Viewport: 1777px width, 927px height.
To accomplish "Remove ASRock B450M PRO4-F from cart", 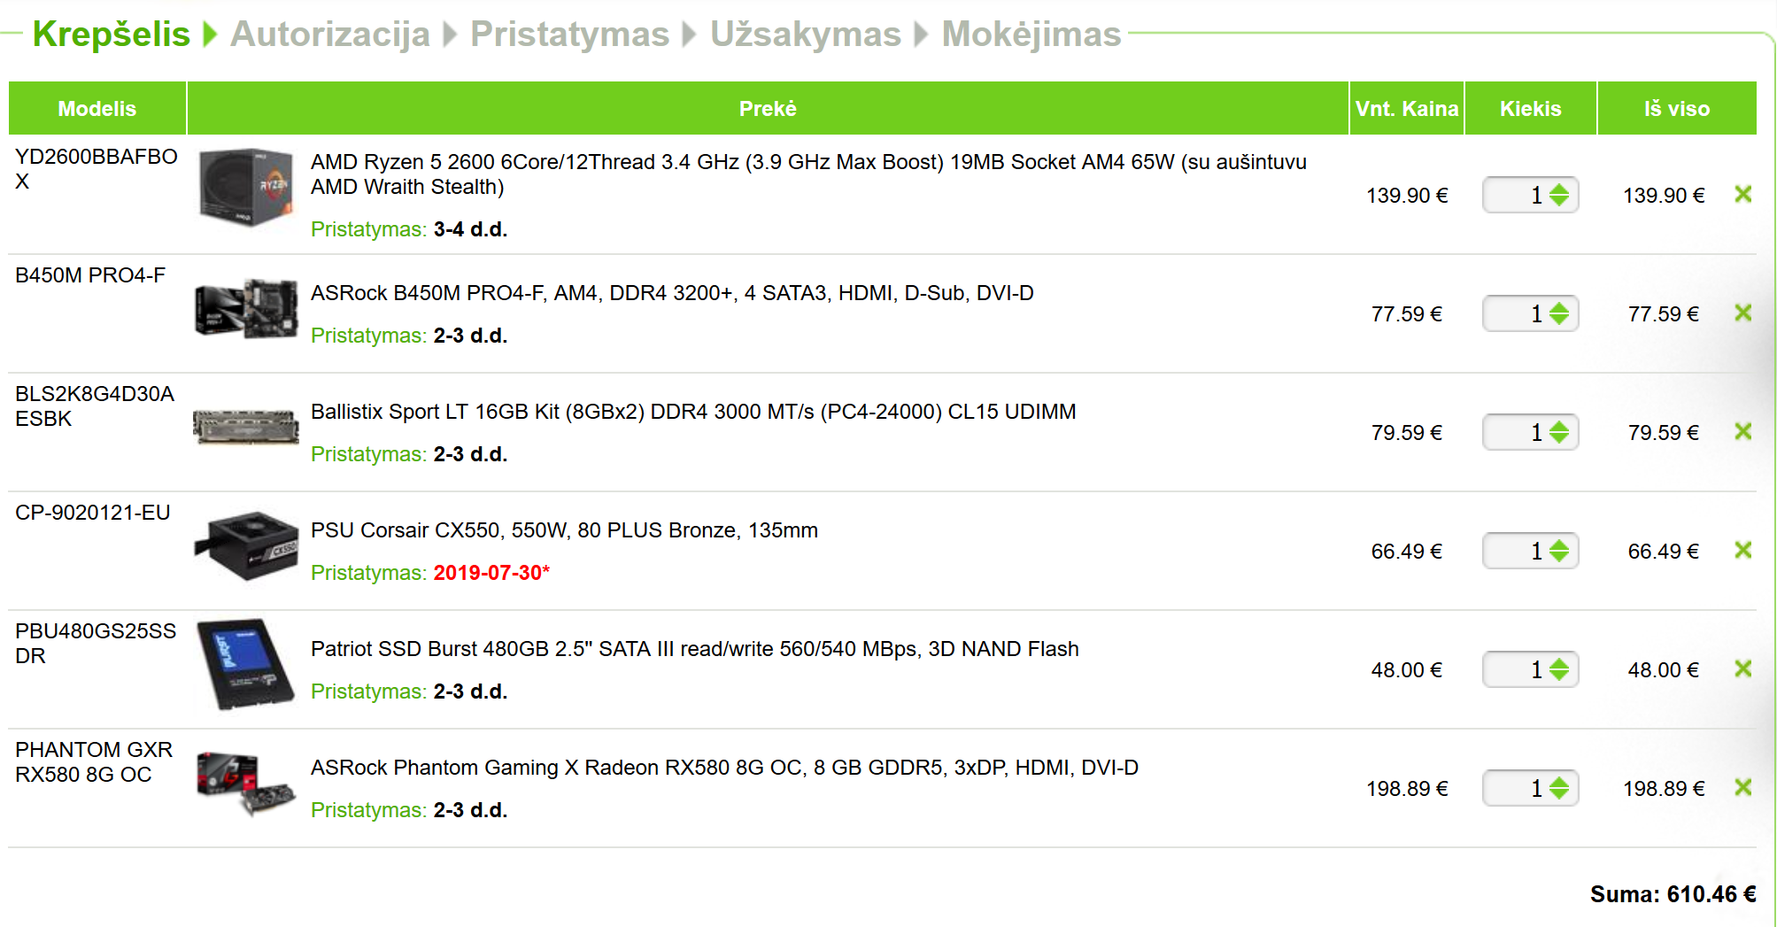I will click(1742, 313).
